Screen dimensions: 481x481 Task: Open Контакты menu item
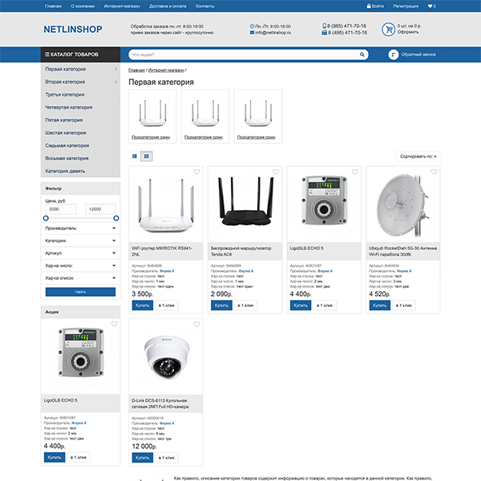click(x=205, y=6)
